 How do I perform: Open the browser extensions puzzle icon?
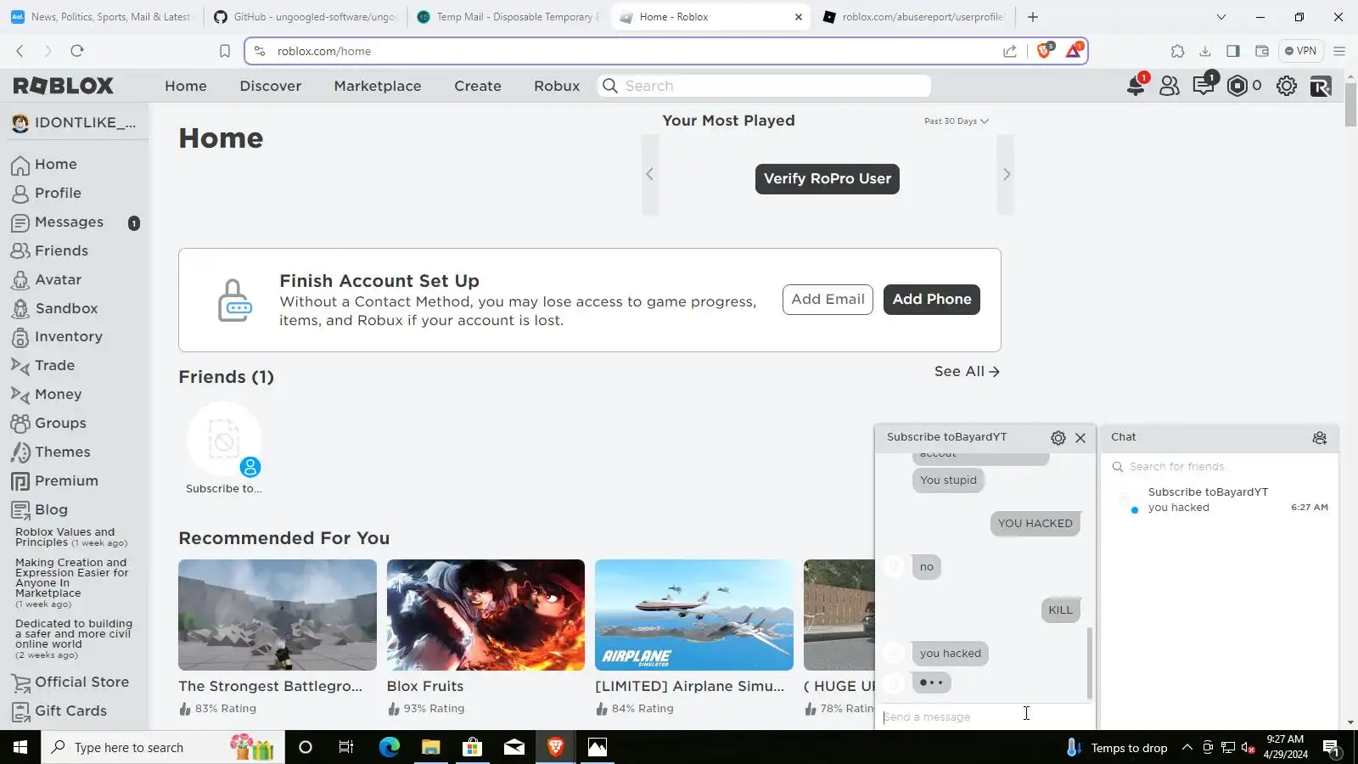coord(1177,51)
